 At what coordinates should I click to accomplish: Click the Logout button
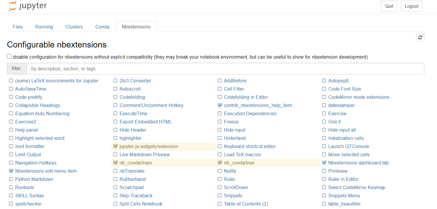(x=412, y=6)
